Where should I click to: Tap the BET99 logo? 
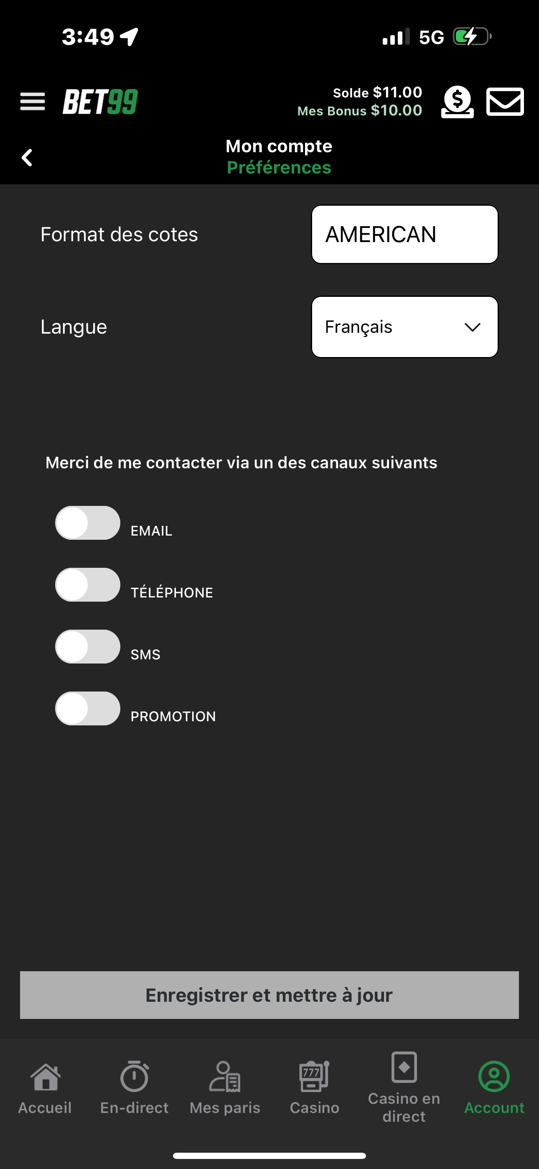point(100,102)
